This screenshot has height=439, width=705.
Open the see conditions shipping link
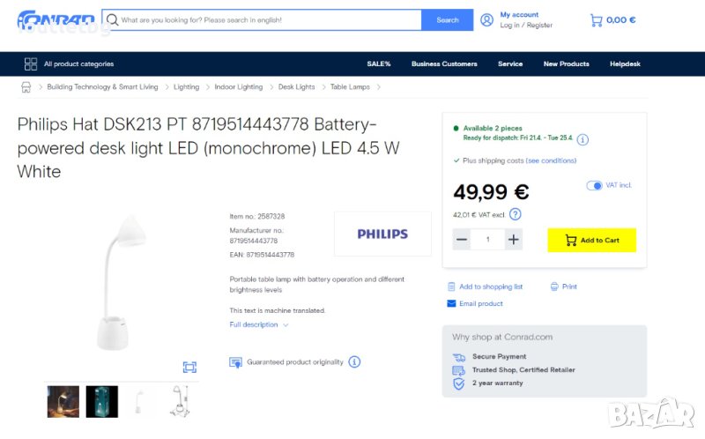(x=552, y=160)
